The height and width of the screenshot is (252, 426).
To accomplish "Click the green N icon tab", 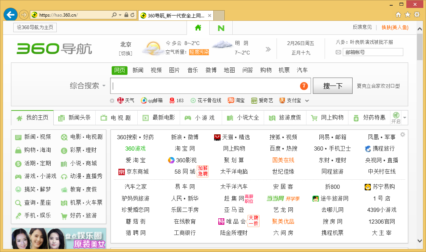I will (x=221, y=28).
